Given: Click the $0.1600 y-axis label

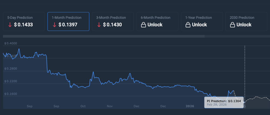Looking at the screenshot, I should 11,94.
